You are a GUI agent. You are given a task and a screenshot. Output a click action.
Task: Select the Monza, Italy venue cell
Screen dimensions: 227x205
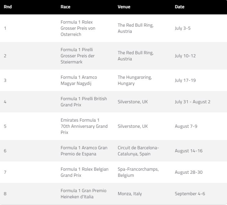130,194
